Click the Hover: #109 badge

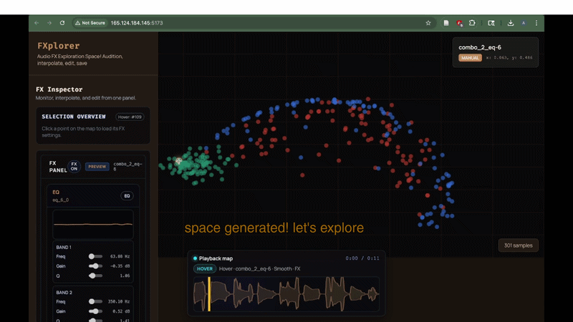click(x=130, y=117)
